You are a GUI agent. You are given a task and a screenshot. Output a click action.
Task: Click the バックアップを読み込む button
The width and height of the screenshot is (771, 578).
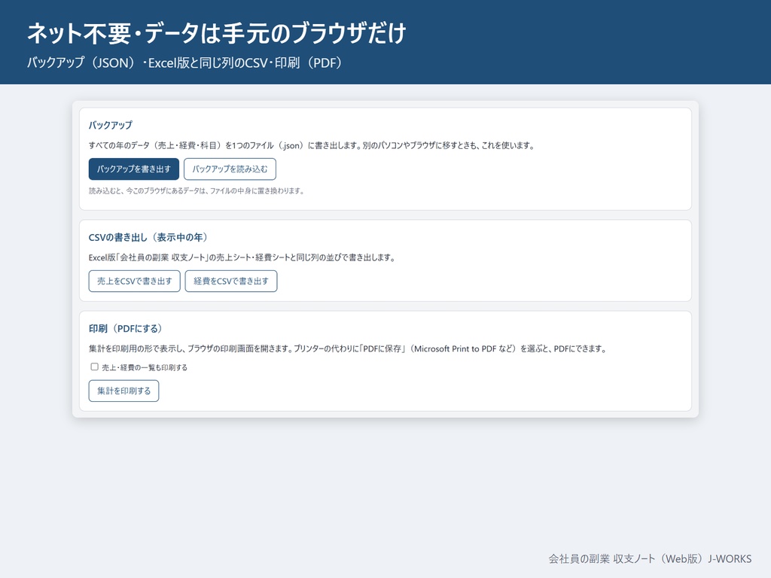(230, 169)
